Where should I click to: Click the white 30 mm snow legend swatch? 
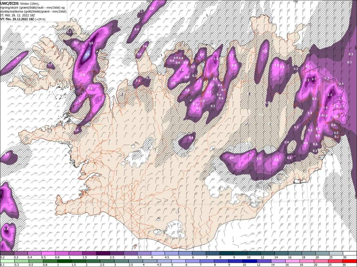click(x=349, y=253)
